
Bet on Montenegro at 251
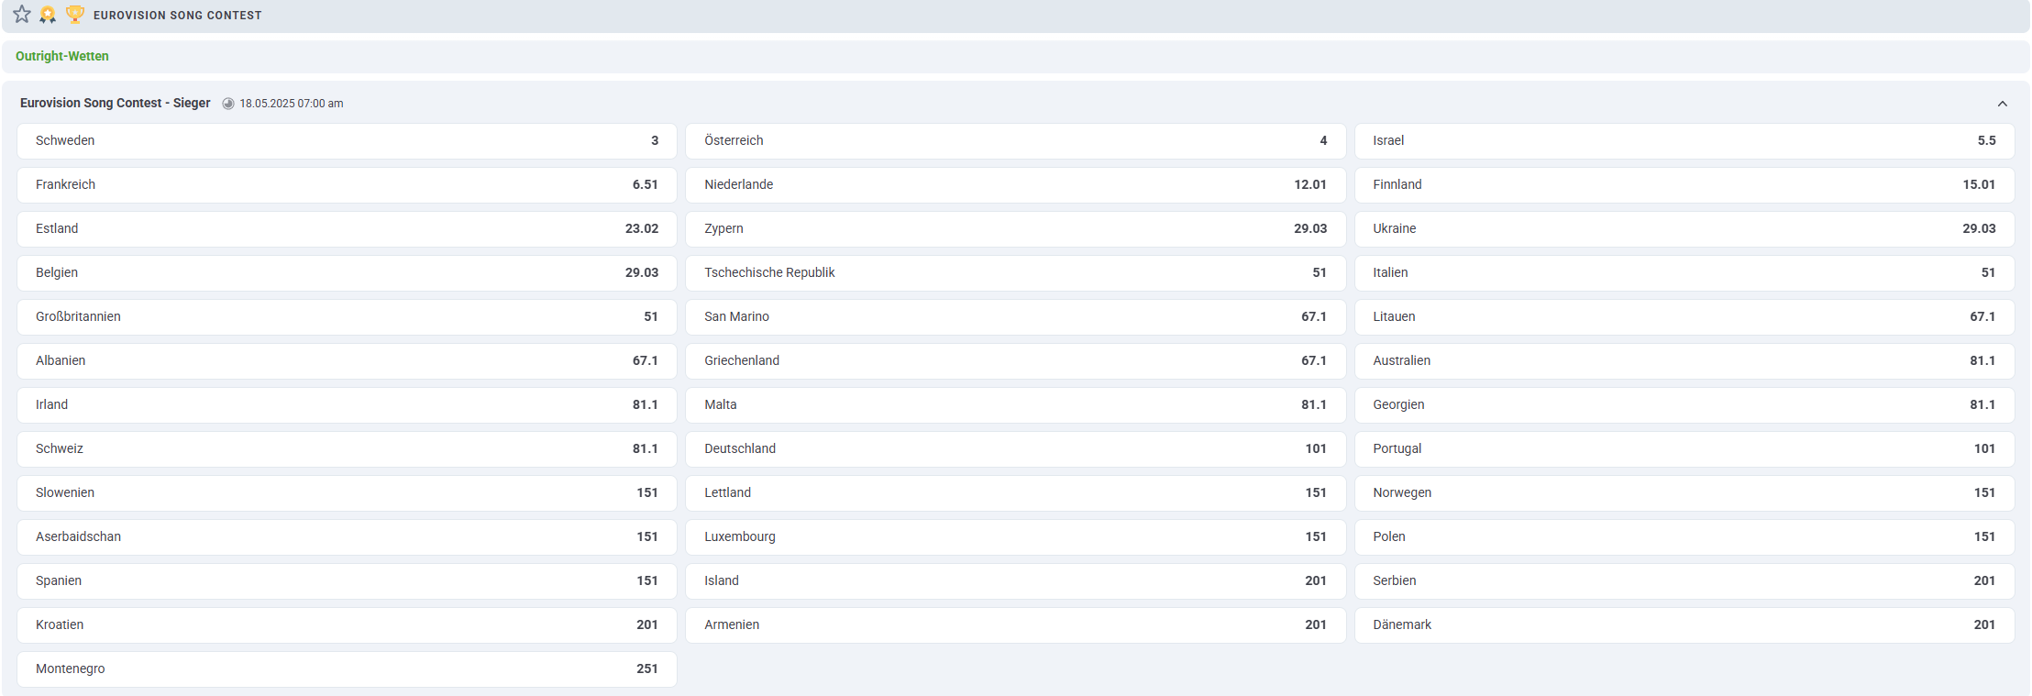[x=347, y=669]
